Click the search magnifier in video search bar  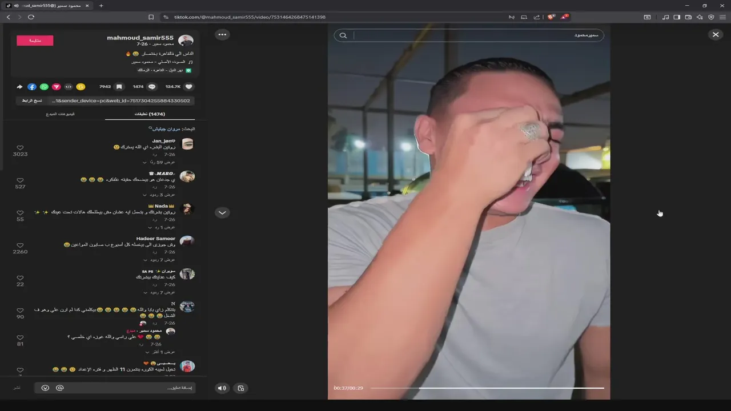tap(343, 35)
